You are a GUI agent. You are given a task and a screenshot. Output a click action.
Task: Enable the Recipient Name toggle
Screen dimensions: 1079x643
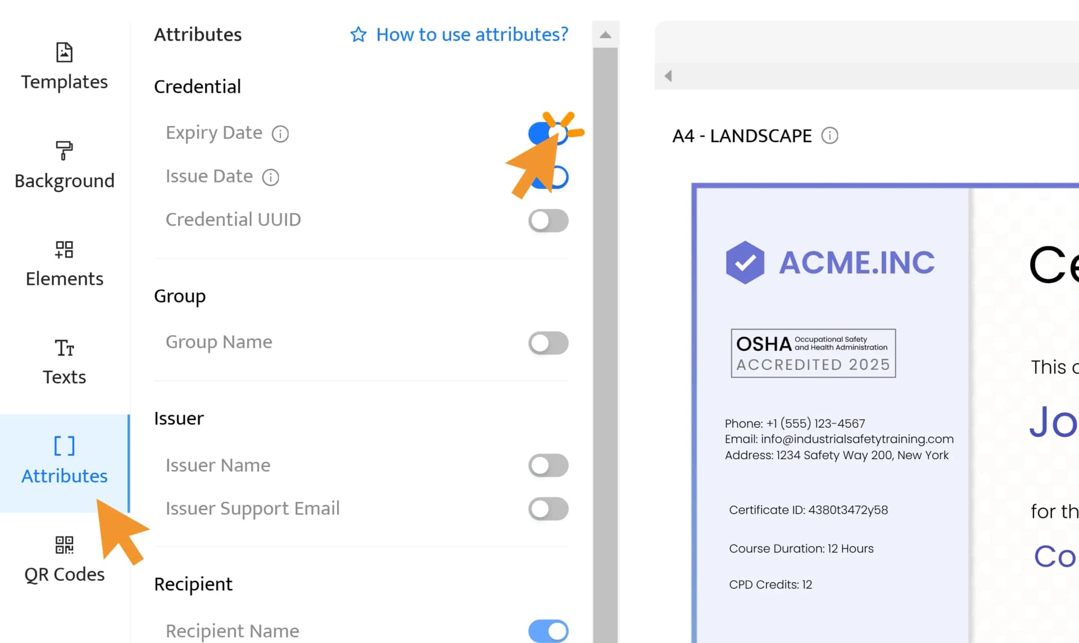(548, 630)
